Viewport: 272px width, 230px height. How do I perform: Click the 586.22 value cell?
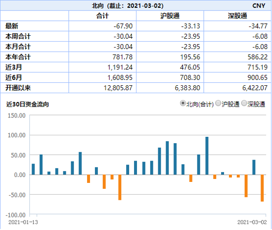pyautogui.click(x=258, y=57)
